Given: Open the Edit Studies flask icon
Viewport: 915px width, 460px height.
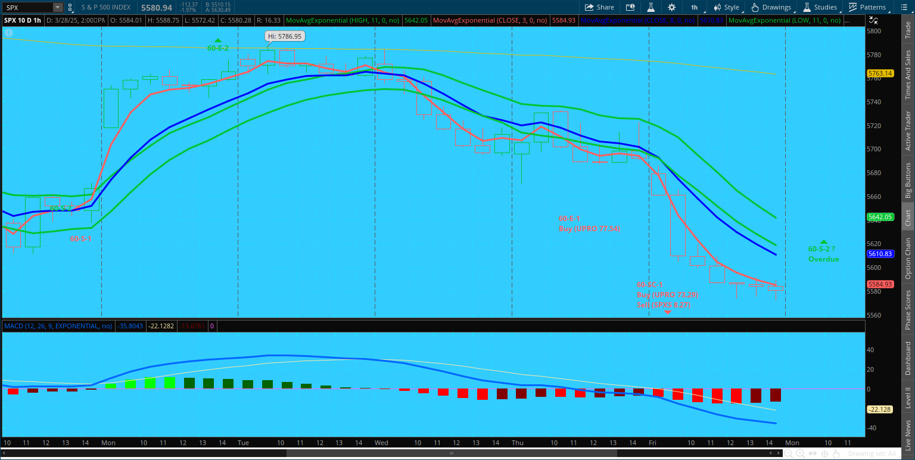Looking at the screenshot, I should pos(651,7).
